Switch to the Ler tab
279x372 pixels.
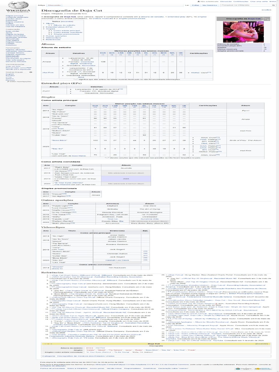tap(187, 5)
